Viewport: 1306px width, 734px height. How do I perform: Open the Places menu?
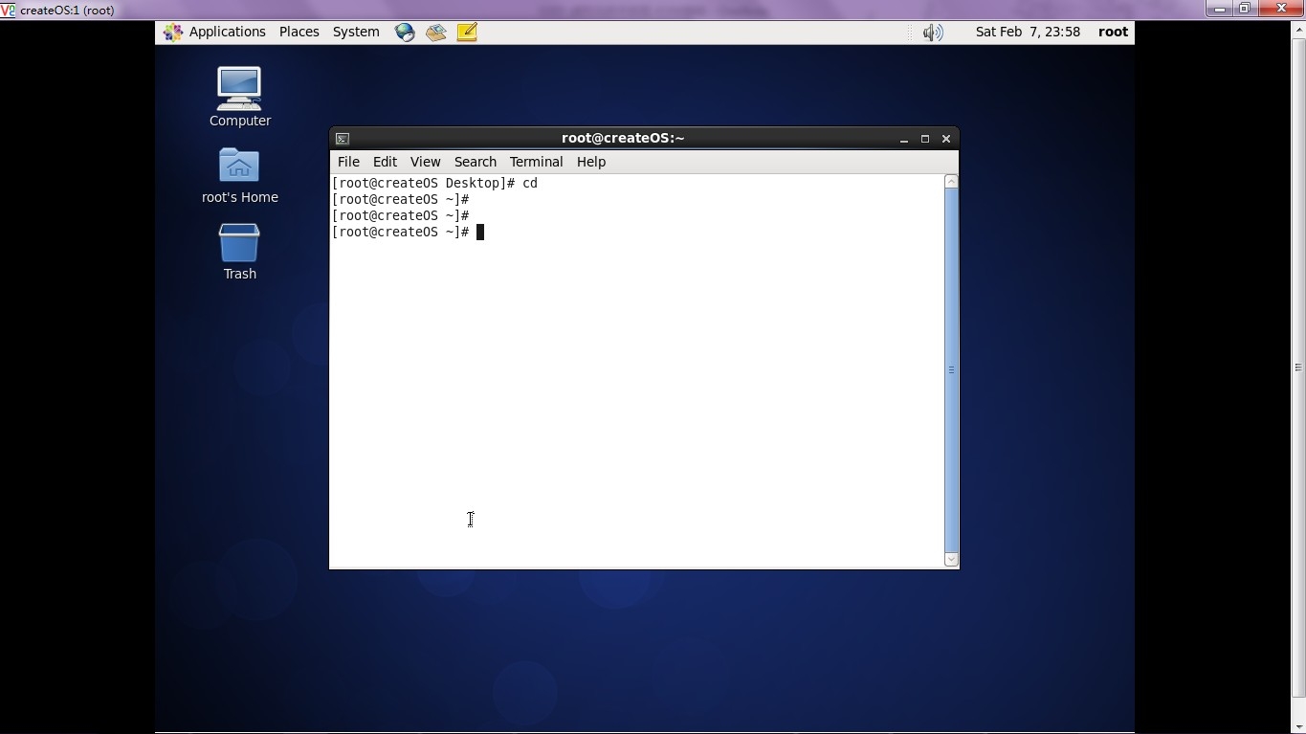(299, 32)
